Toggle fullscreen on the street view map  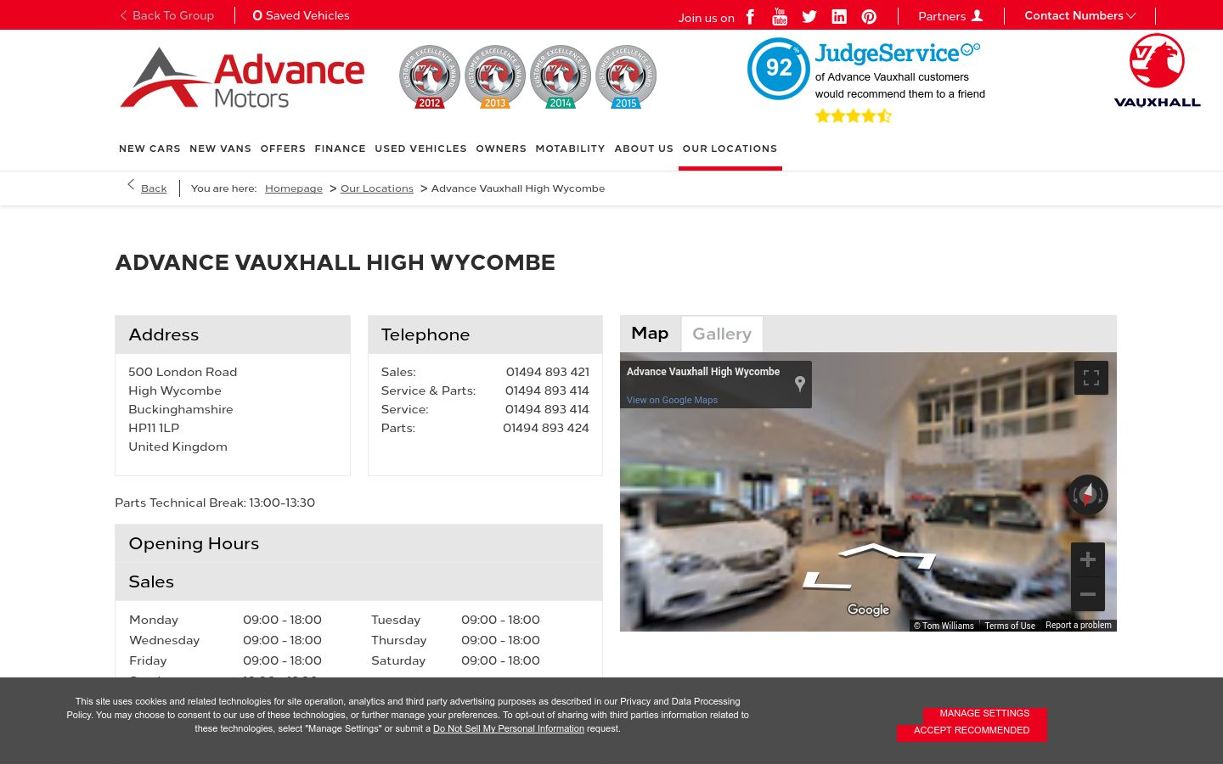[1091, 378]
